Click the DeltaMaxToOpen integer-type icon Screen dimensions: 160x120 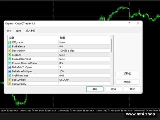[x=9, y=71]
